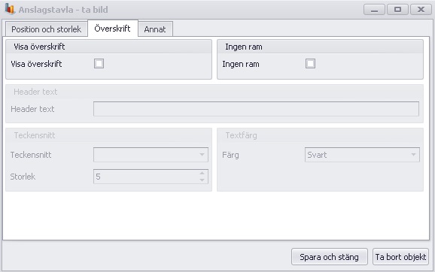Open the Teckensnitt font dropdown
Screen dimensions: 435x272
pos(151,155)
